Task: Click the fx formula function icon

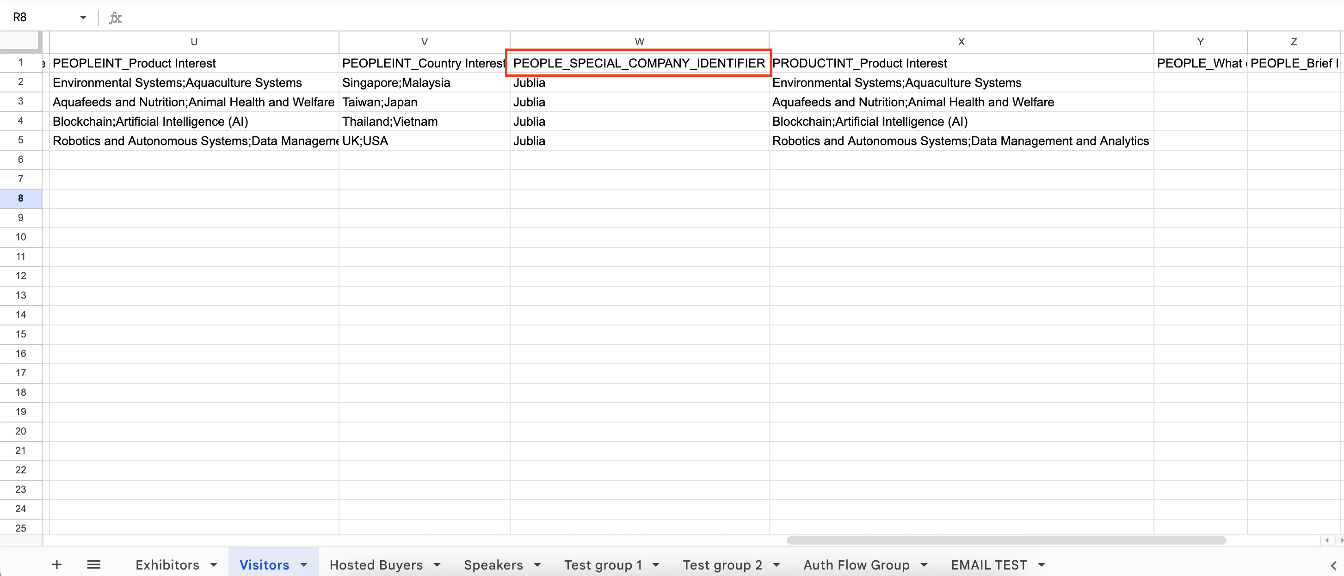Action: 115,18
